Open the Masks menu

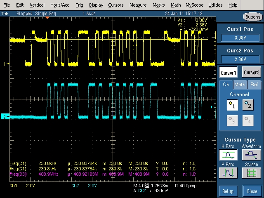pos(158,5)
